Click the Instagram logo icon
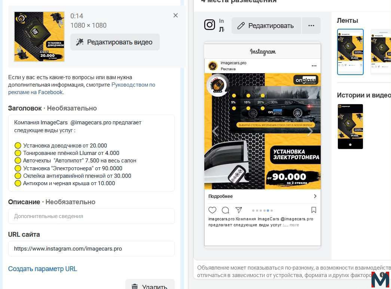 click(x=210, y=25)
